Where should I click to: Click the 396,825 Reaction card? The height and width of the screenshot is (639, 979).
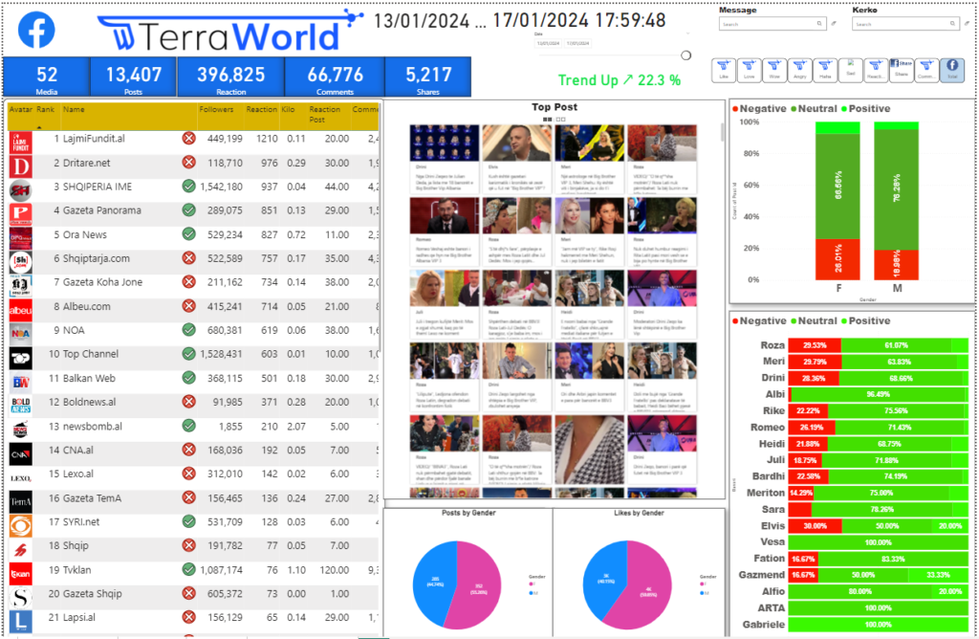pos(231,77)
